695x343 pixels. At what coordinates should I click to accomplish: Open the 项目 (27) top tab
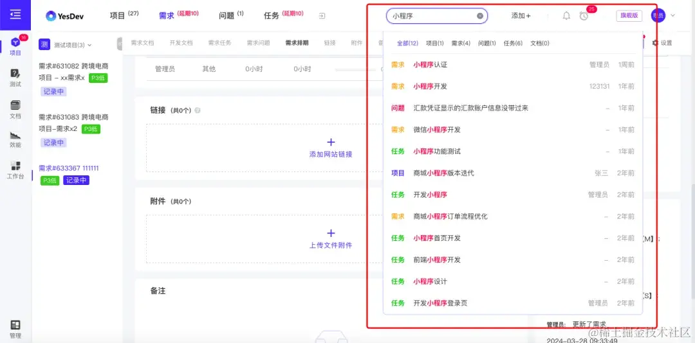coord(124,15)
